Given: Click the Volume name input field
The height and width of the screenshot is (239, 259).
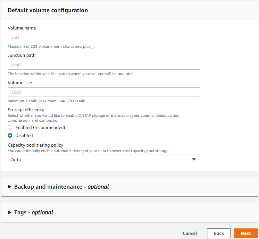Looking at the screenshot, I should pyautogui.click(x=104, y=38).
